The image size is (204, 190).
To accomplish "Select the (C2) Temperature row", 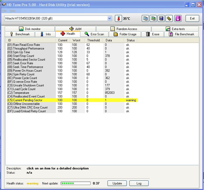I will (72, 93).
